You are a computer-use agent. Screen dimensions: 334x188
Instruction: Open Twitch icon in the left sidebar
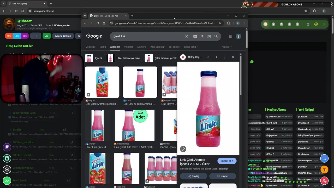tap(7, 147)
